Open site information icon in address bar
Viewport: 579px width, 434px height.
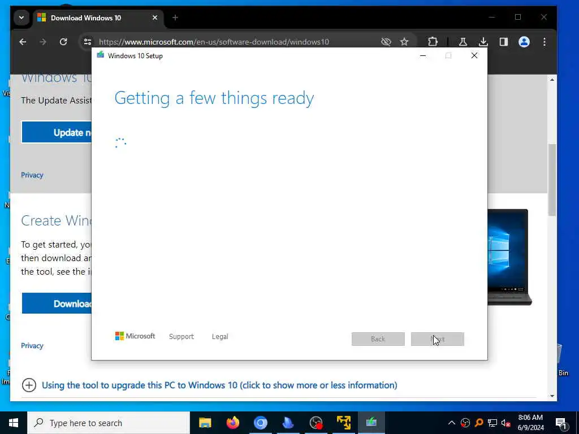pyautogui.click(x=88, y=42)
